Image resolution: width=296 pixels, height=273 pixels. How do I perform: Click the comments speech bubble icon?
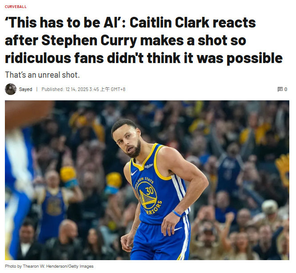[280, 89]
